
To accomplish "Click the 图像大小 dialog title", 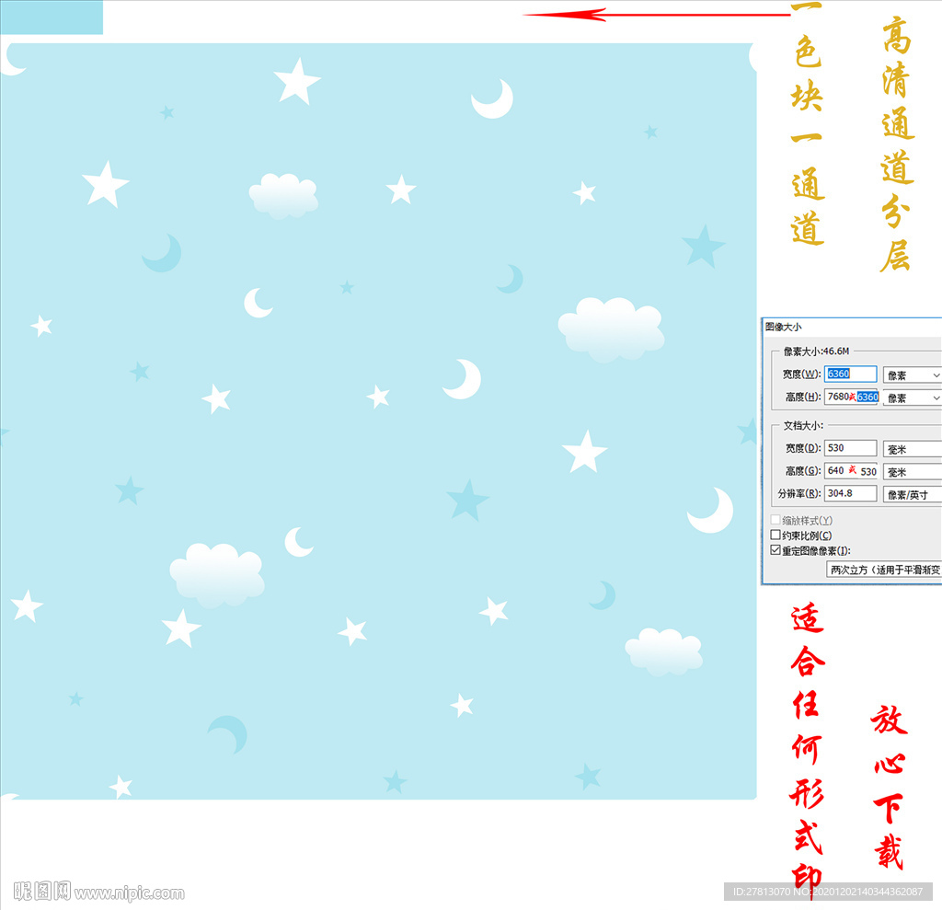I will tap(783, 327).
